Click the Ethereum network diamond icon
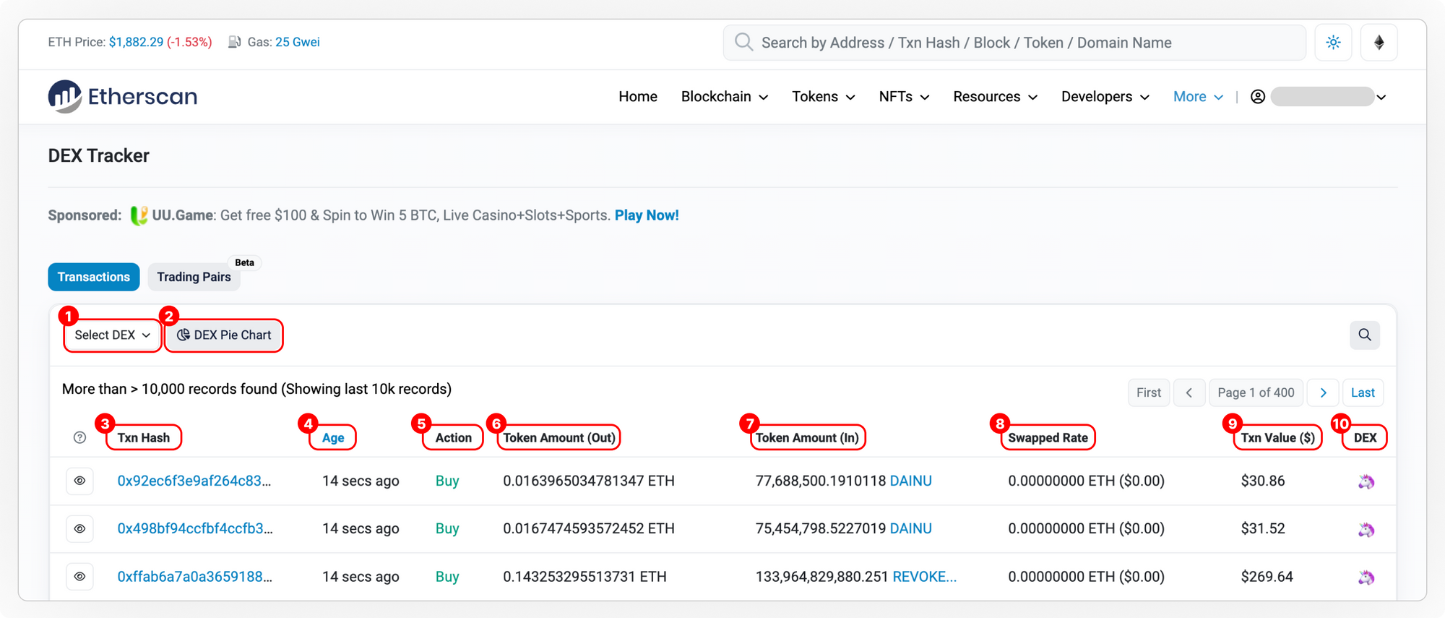The image size is (1445, 618). click(1379, 43)
